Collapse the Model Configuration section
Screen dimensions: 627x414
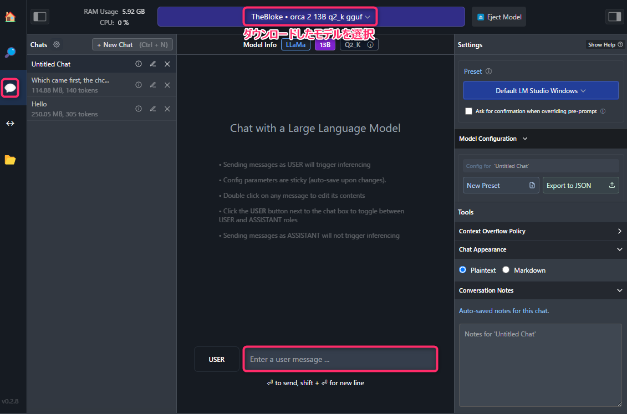coord(541,139)
